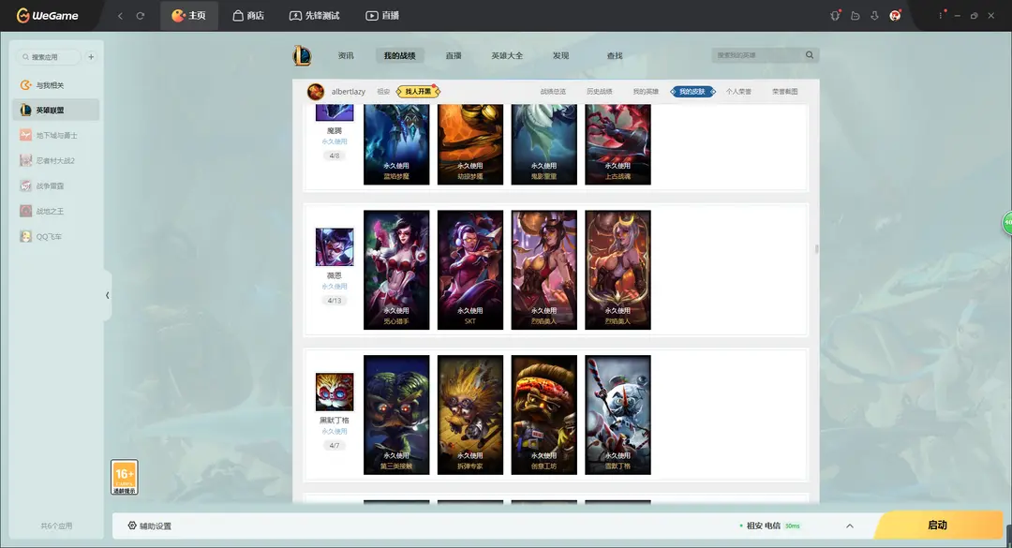Expand the server selection up-arrow

tap(849, 526)
